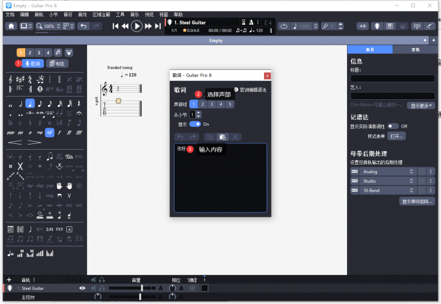Click the 打开... style sheet button
The width and height of the screenshot is (441, 304).
[397, 136]
